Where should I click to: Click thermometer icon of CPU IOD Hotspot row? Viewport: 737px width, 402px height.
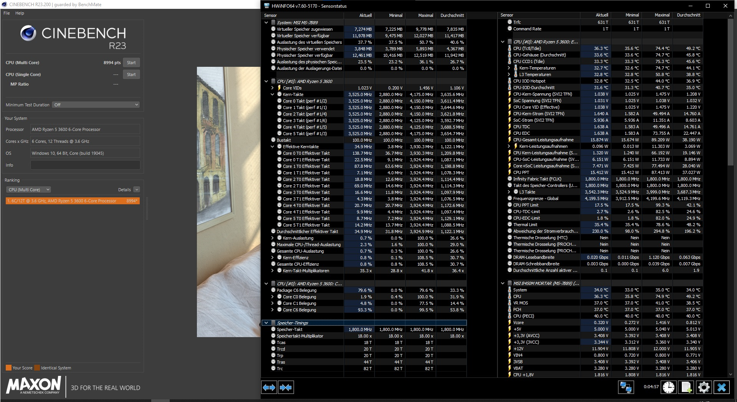509,81
